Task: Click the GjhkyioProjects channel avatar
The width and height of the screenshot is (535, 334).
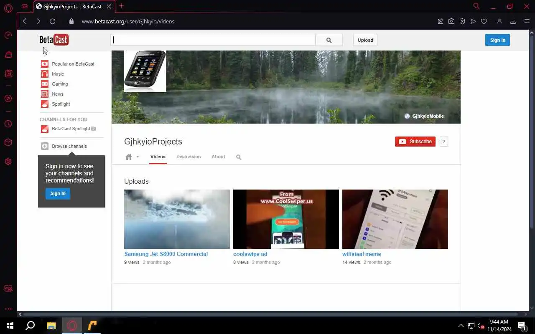Action: click(145, 71)
